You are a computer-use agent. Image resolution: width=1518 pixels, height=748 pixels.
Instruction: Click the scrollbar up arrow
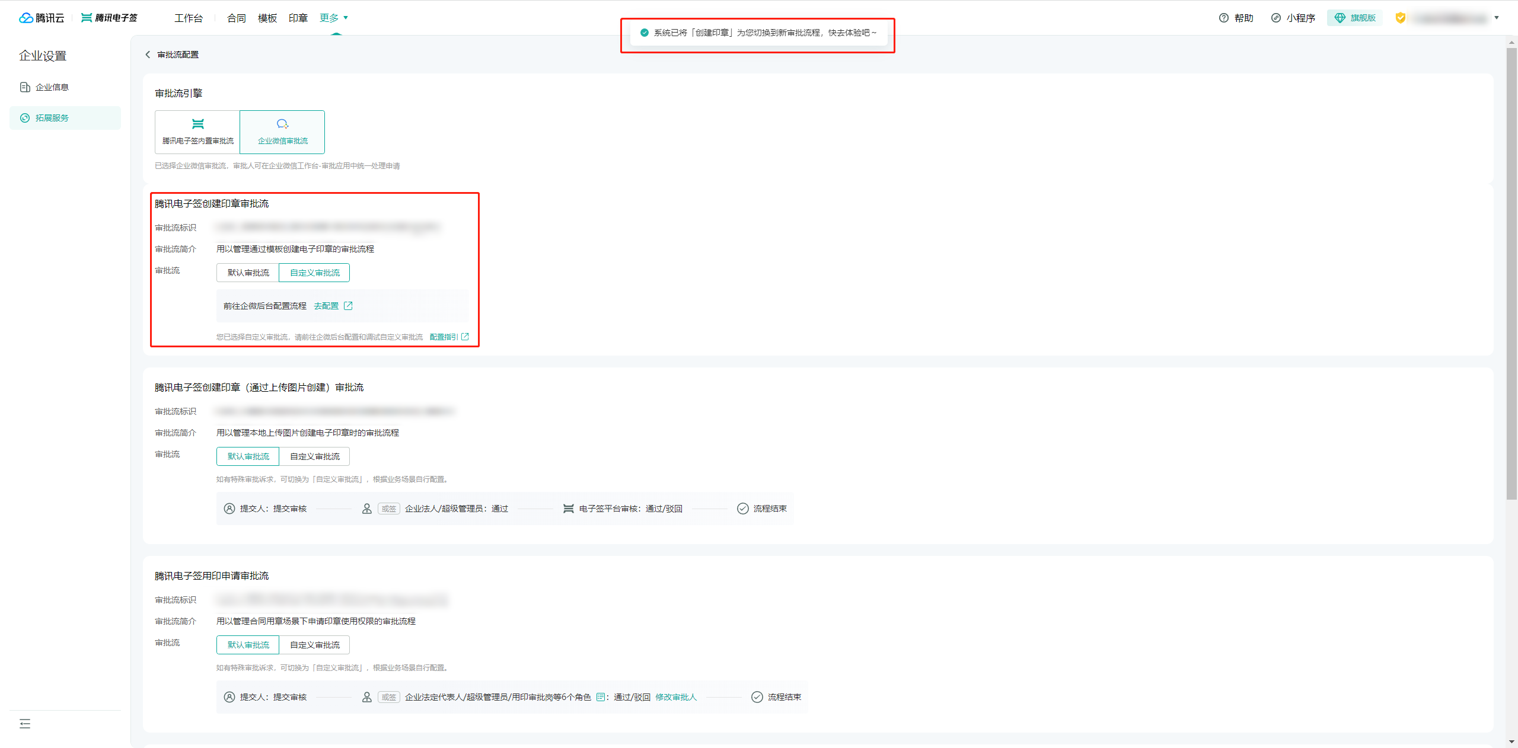pyautogui.click(x=1511, y=42)
